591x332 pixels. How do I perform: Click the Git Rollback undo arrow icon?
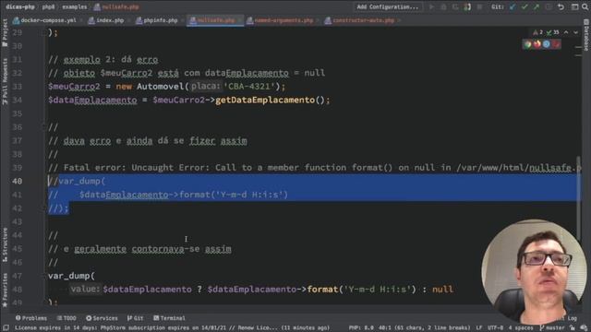(x=561, y=6)
